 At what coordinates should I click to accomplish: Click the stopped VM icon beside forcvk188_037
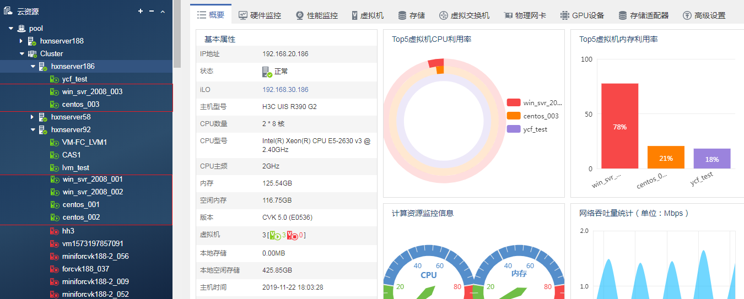pos(55,269)
